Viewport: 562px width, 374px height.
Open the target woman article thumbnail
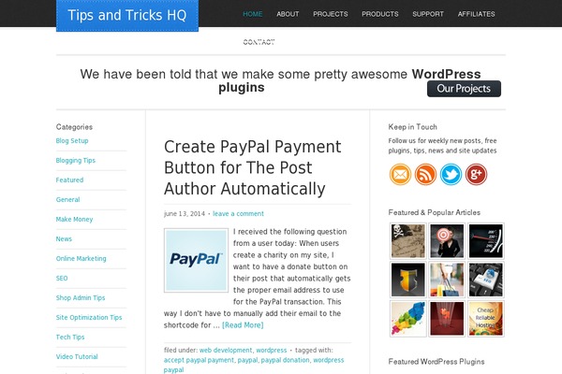[x=447, y=241]
